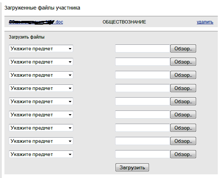Browse for a file in the eighth row
Screen dimensions: 220x178
click(183, 141)
